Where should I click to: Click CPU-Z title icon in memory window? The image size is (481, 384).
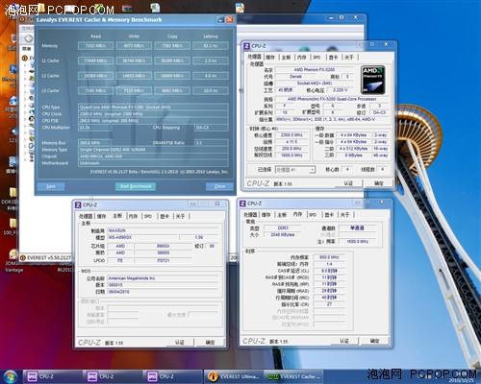[242, 204]
